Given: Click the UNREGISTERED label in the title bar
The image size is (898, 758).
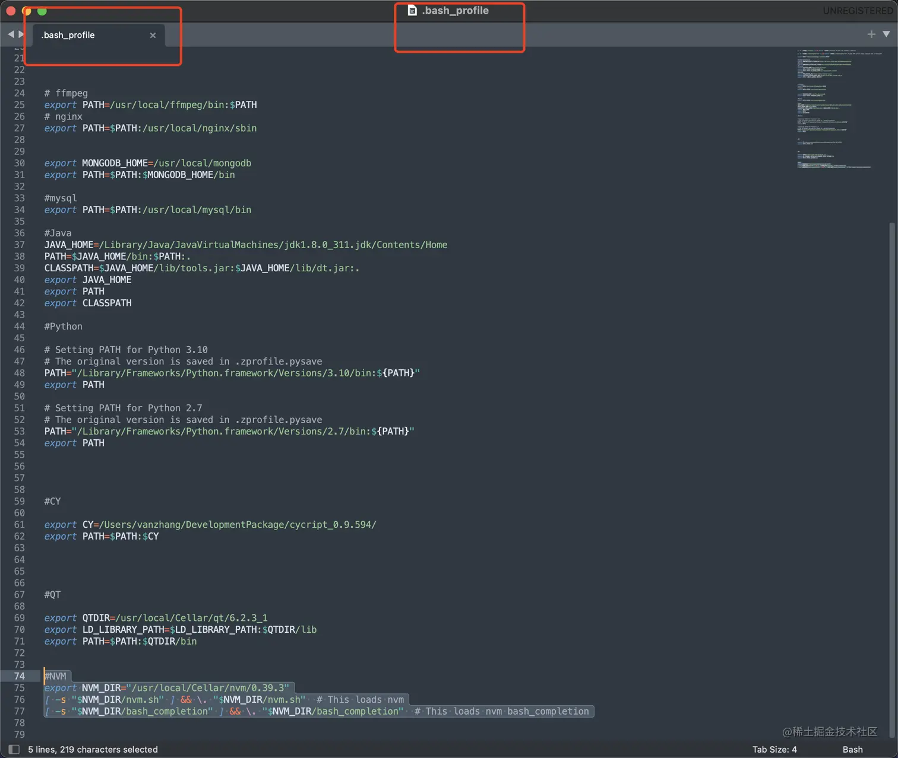Looking at the screenshot, I should [857, 11].
